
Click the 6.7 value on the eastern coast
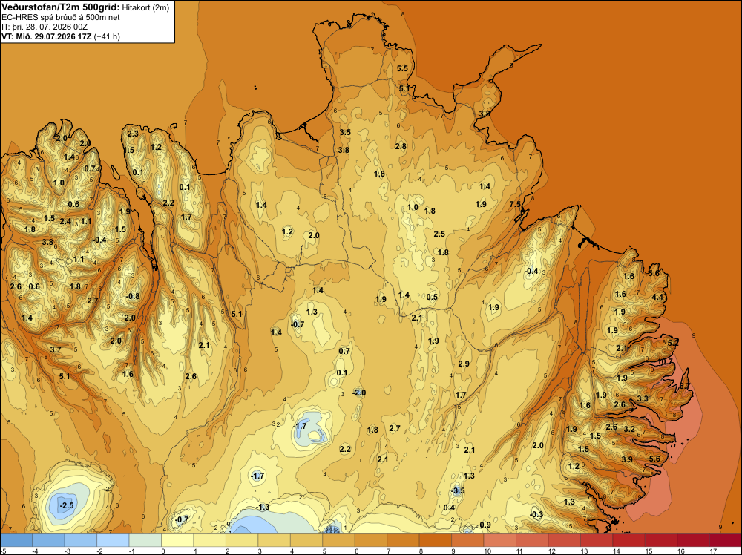pyautogui.click(x=684, y=387)
